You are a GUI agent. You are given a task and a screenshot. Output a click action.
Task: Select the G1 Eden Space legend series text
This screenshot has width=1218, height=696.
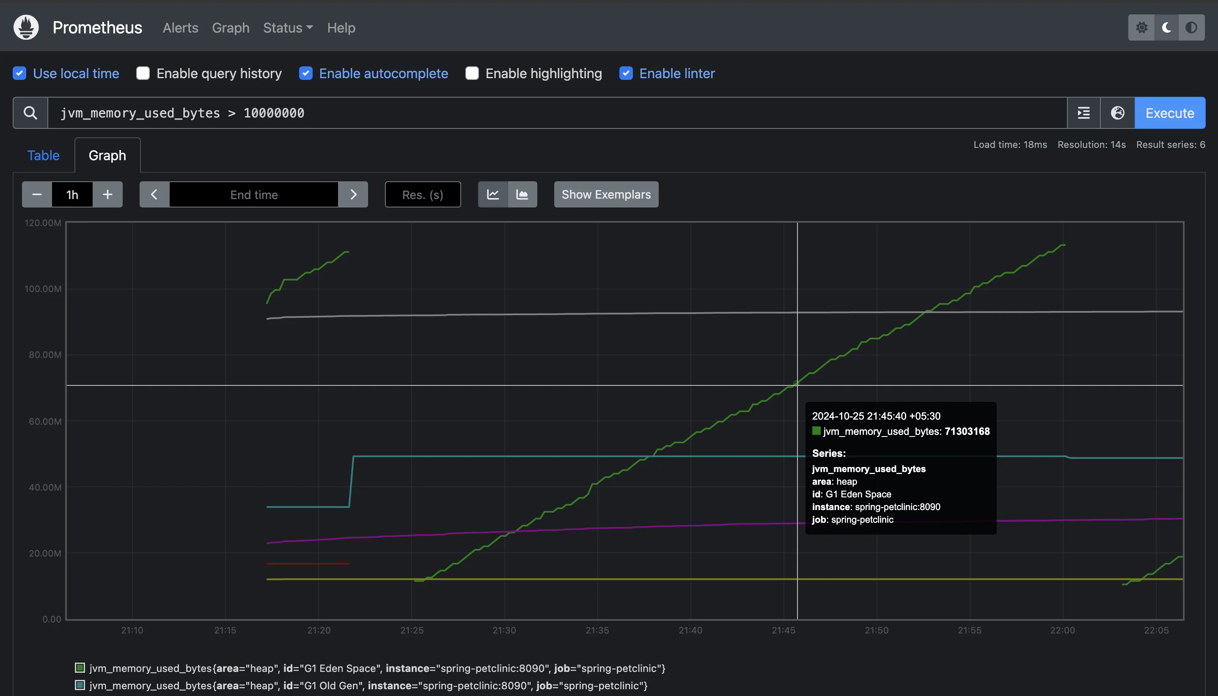point(377,668)
